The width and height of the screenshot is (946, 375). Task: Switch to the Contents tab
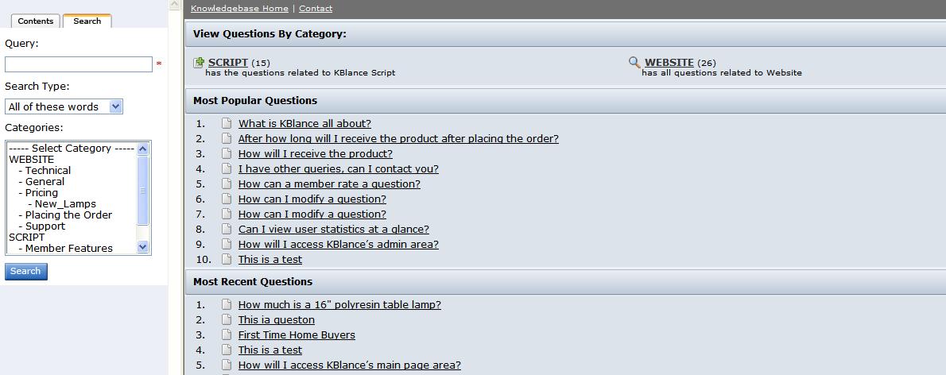tap(35, 21)
